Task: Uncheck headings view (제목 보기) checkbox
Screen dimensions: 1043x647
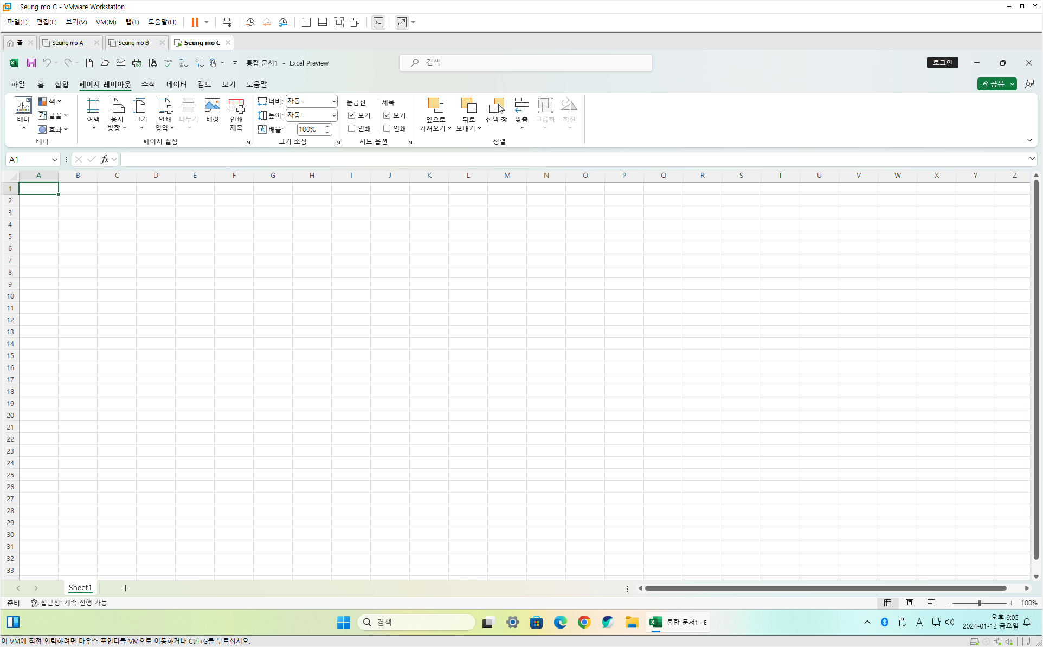Action: click(x=387, y=115)
